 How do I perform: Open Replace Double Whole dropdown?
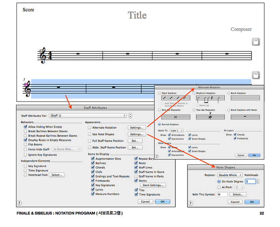point(230,175)
